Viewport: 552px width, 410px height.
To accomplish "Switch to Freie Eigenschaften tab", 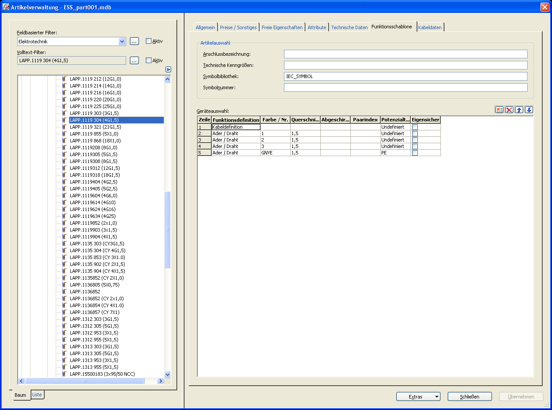I will 282,27.
